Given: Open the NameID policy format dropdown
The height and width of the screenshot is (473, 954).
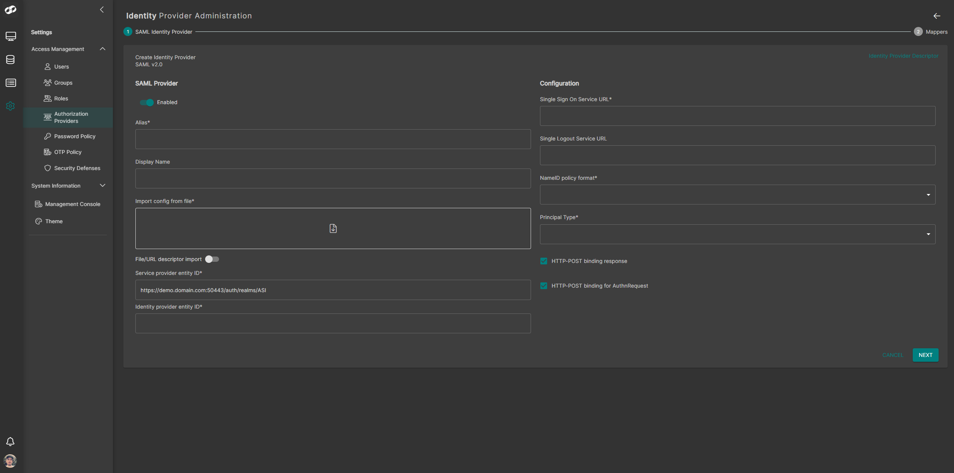Looking at the screenshot, I should (738, 195).
